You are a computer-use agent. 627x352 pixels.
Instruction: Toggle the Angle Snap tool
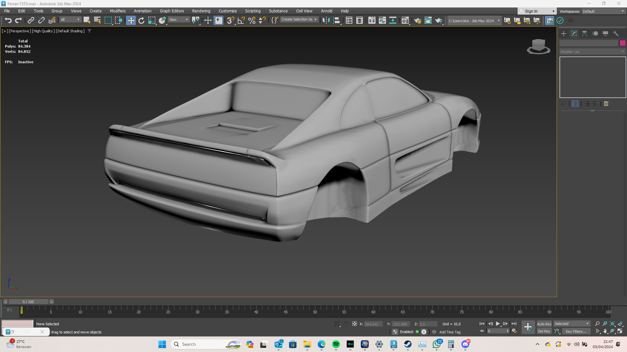coord(241,21)
